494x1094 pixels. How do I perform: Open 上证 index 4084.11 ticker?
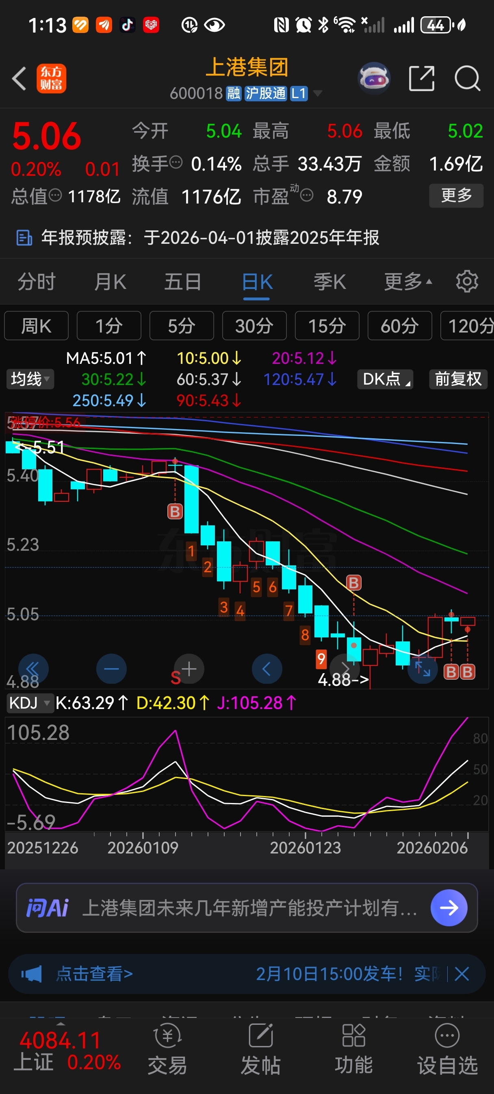(67, 1051)
